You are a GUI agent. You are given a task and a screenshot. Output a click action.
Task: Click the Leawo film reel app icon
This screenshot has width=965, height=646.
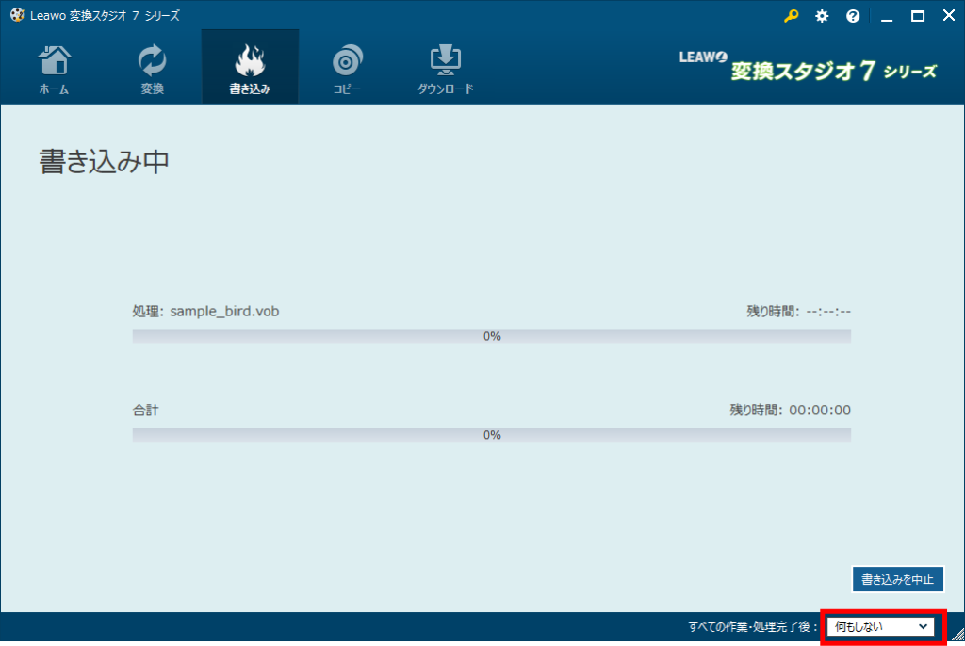16,16
